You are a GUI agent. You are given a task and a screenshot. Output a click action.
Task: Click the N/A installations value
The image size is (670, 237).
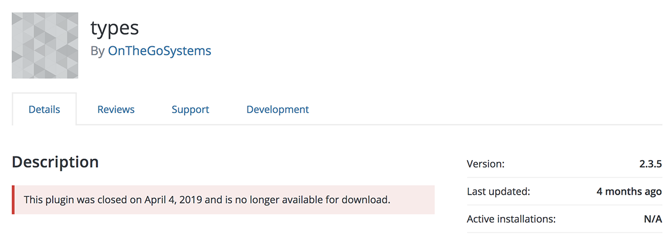653,219
